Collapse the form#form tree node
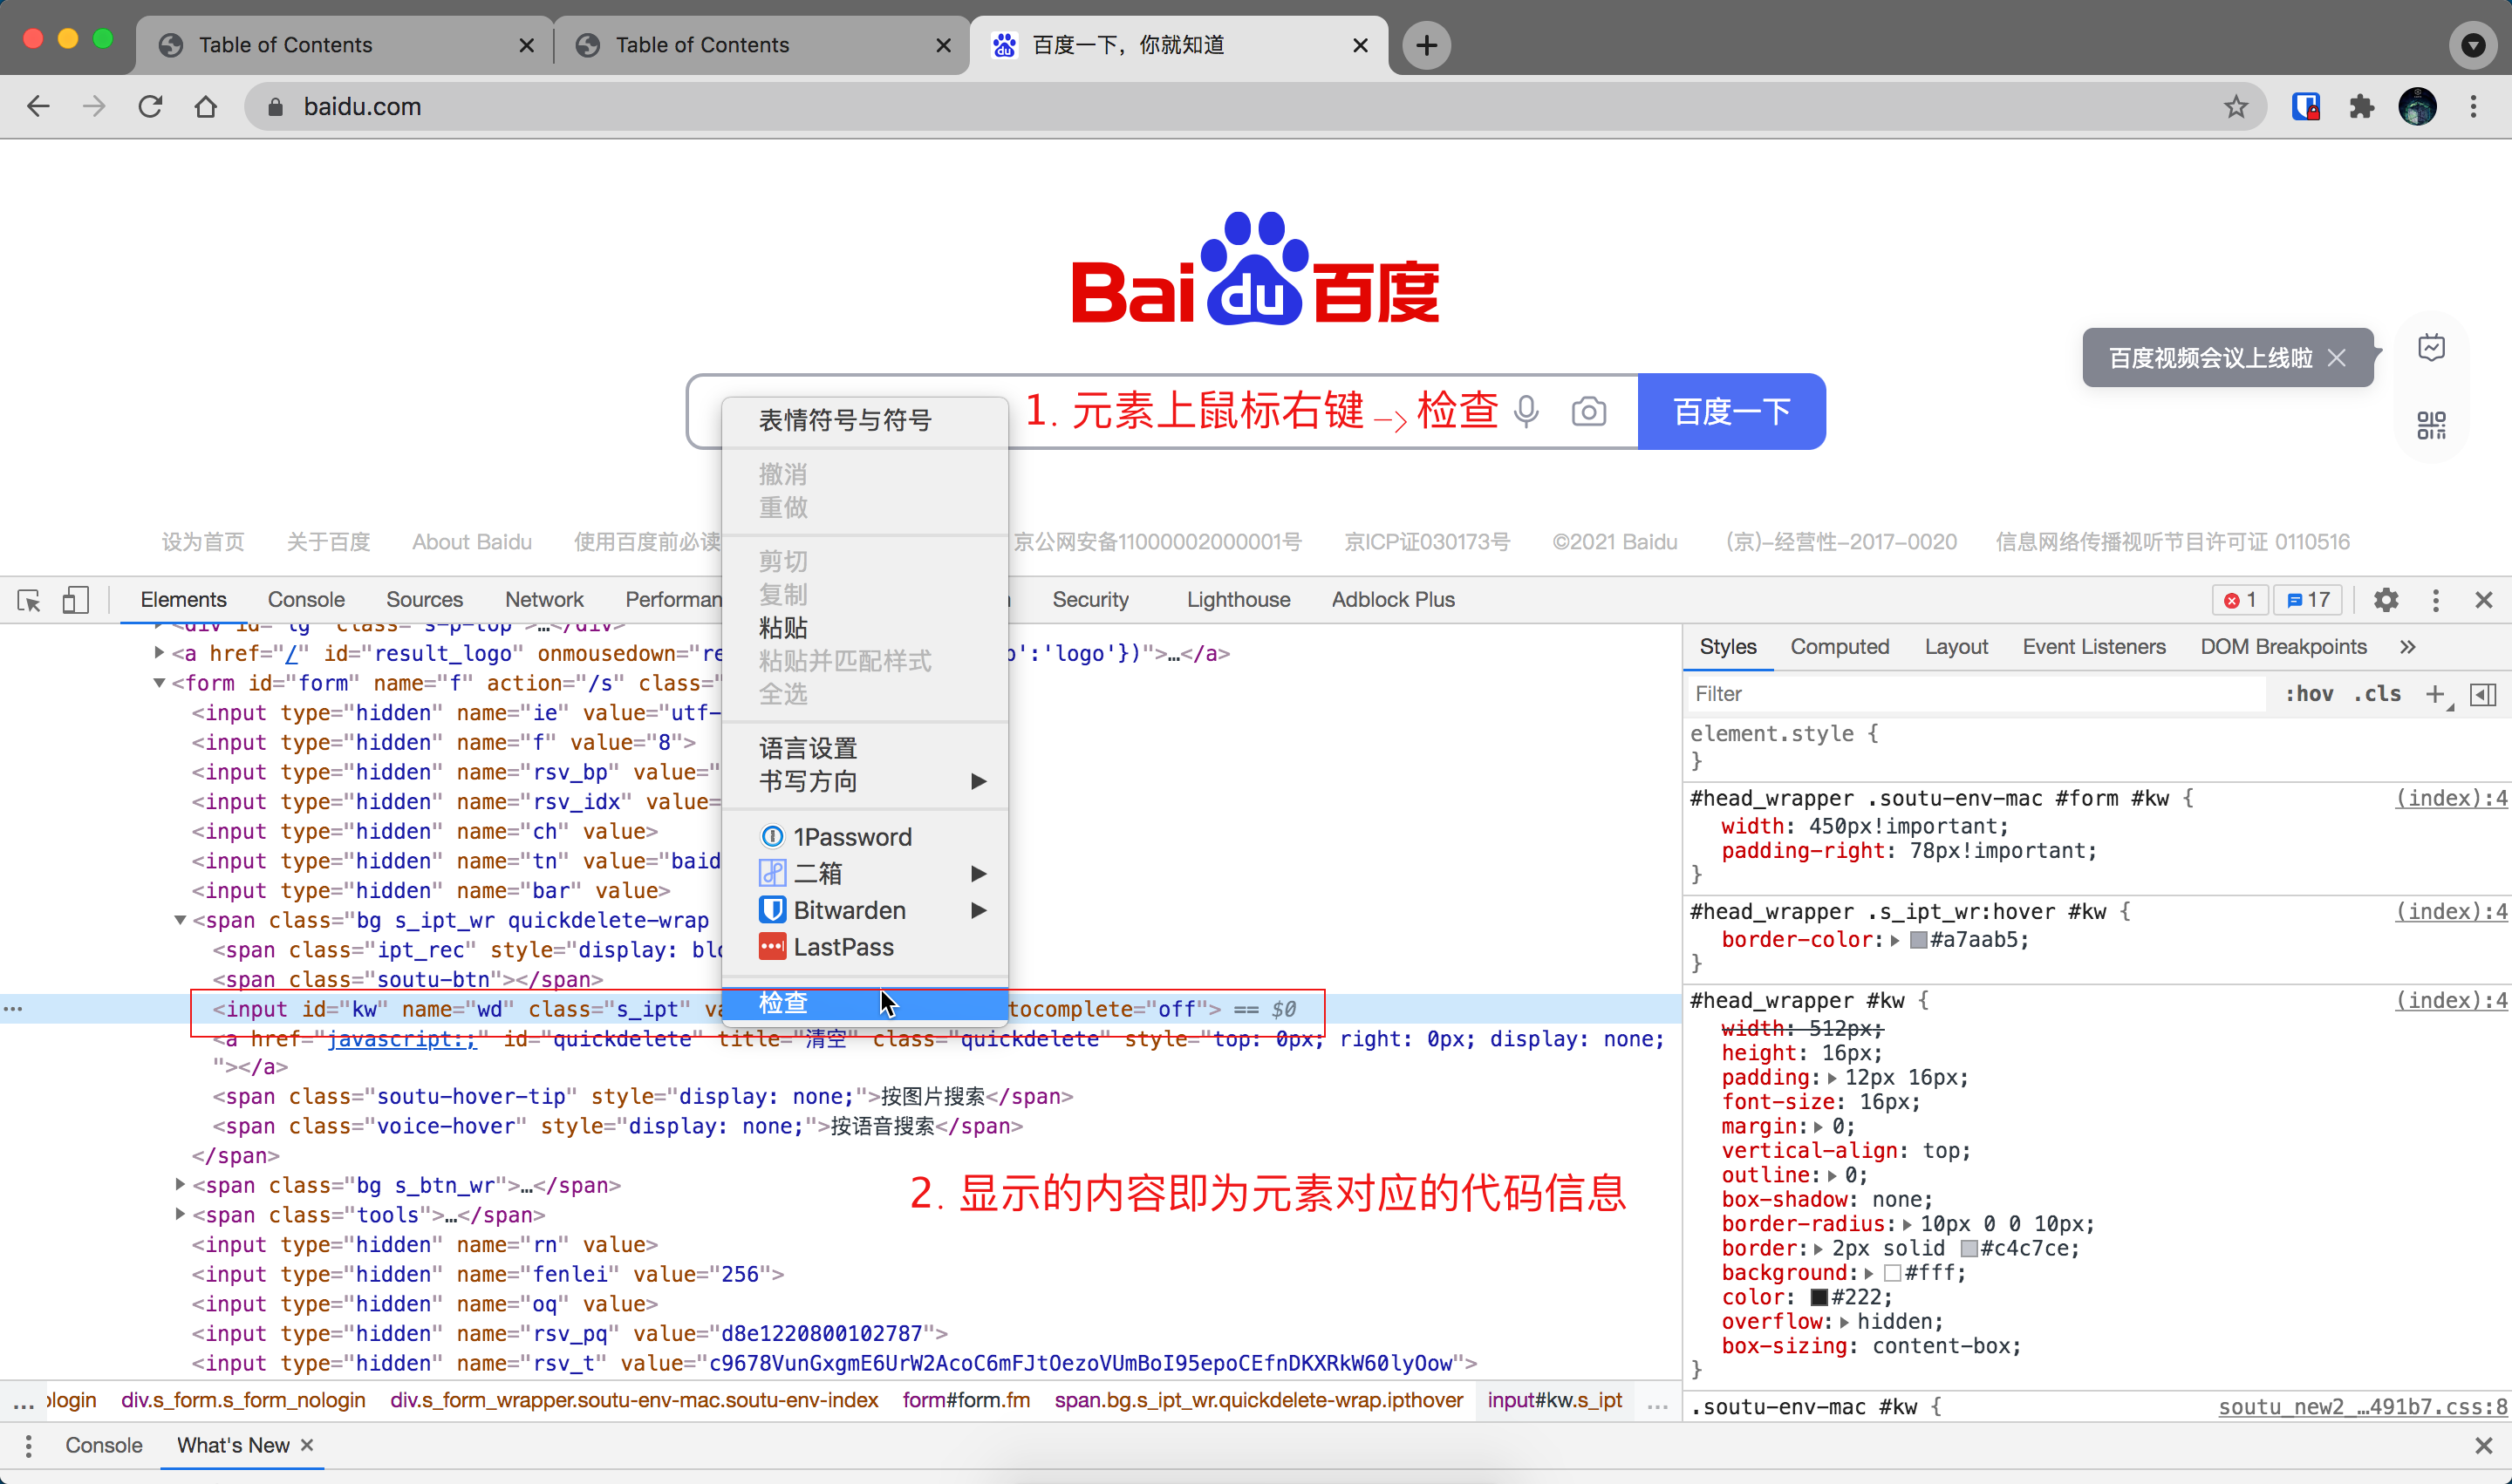 tap(159, 683)
